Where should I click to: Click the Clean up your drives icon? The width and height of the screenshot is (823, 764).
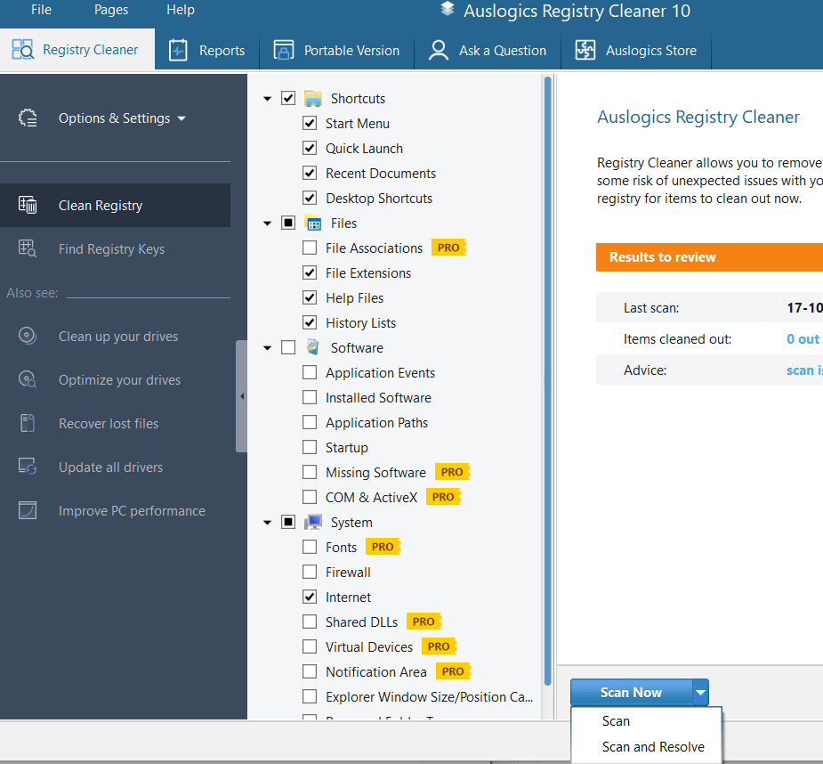pos(28,336)
